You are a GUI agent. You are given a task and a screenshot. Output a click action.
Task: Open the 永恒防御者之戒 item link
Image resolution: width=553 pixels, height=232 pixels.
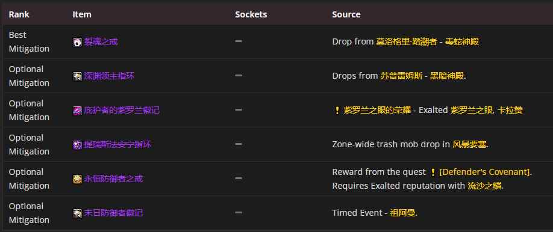point(113,179)
